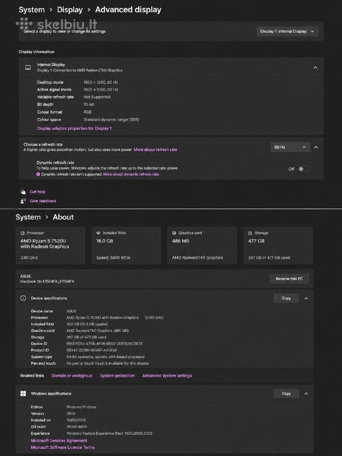Image resolution: width=342 pixels, height=456 pixels.
Task: Click the Give feedback icon
Action: (23, 201)
